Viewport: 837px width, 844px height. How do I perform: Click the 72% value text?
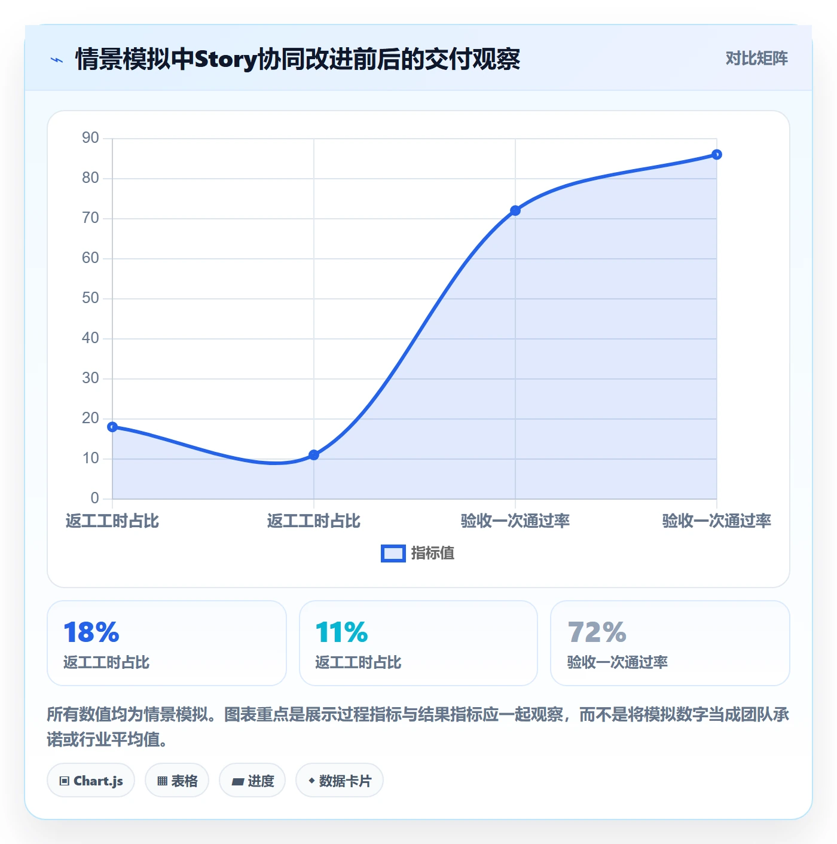pyautogui.click(x=597, y=632)
